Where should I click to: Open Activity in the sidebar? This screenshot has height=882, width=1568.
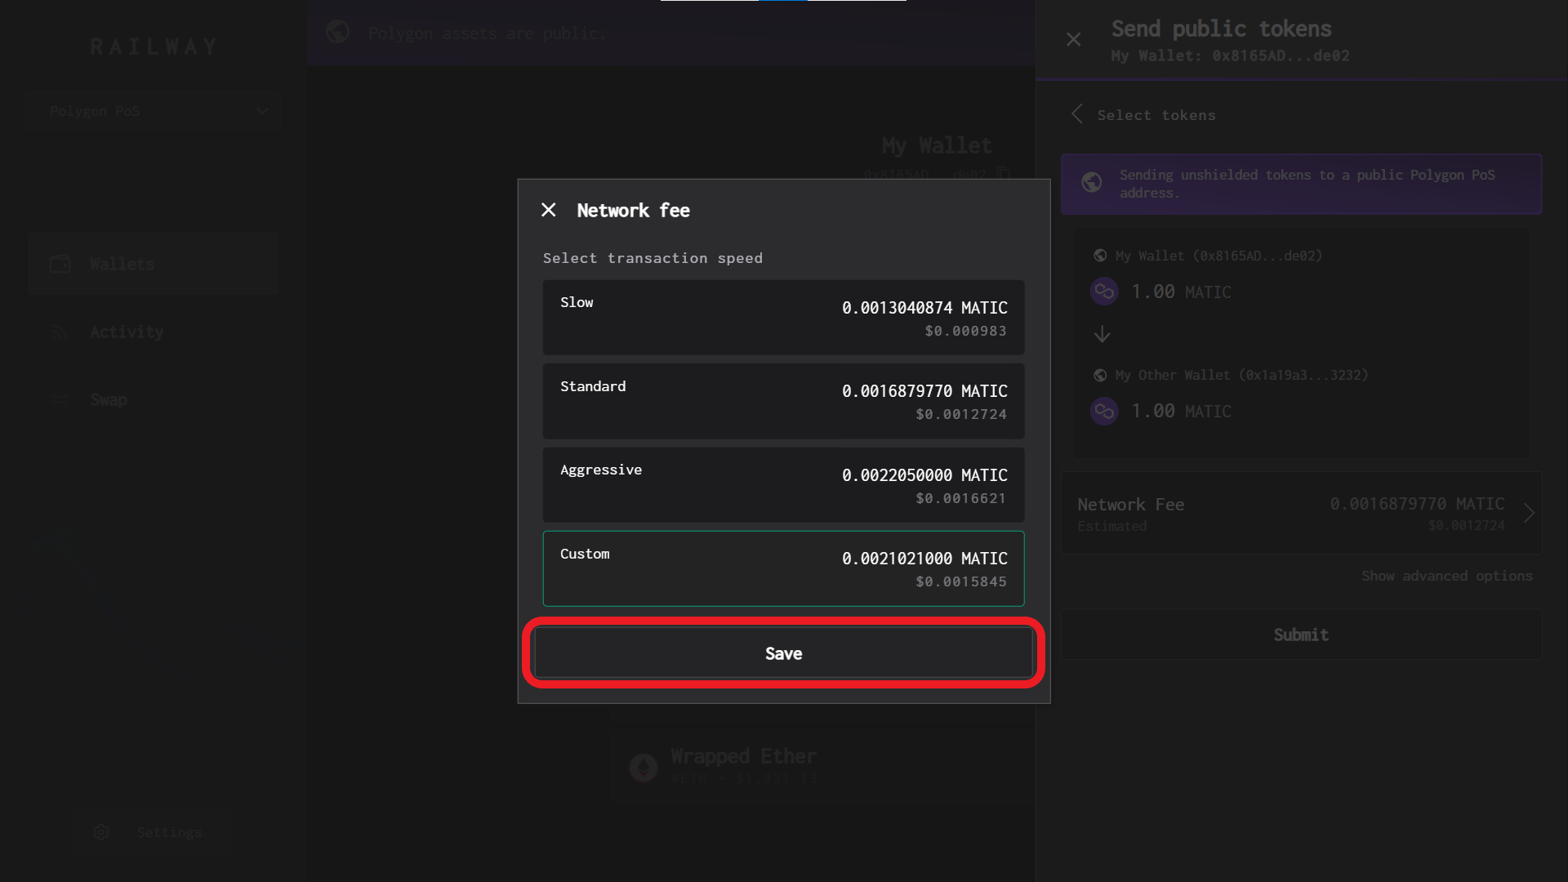(x=127, y=332)
